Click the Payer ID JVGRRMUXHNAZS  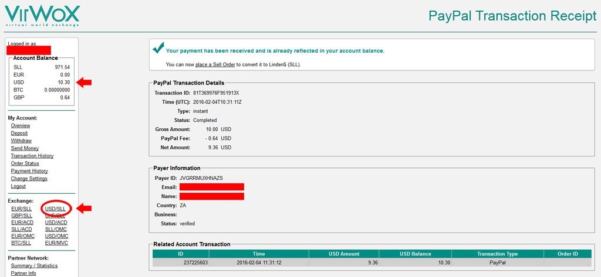[x=201, y=178]
